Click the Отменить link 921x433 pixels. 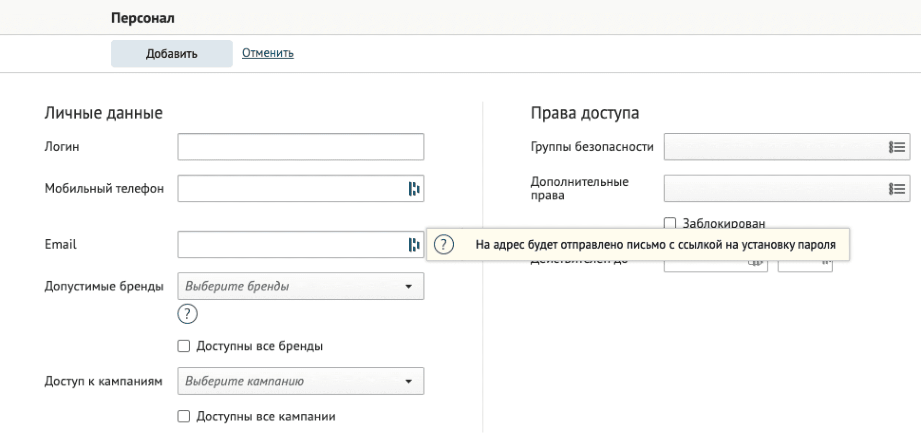click(x=268, y=53)
